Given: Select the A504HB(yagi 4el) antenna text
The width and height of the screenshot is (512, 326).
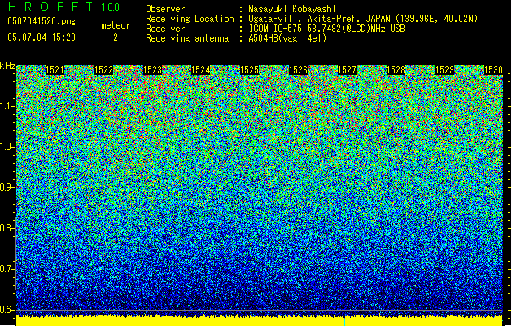Looking at the screenshot, I should 287,38.
